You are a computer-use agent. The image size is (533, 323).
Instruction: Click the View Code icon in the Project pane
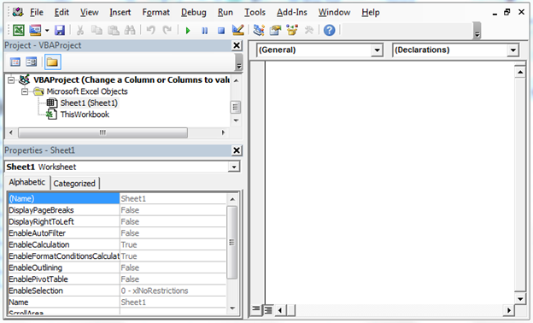pyautogui.click(x=15, y=62)
